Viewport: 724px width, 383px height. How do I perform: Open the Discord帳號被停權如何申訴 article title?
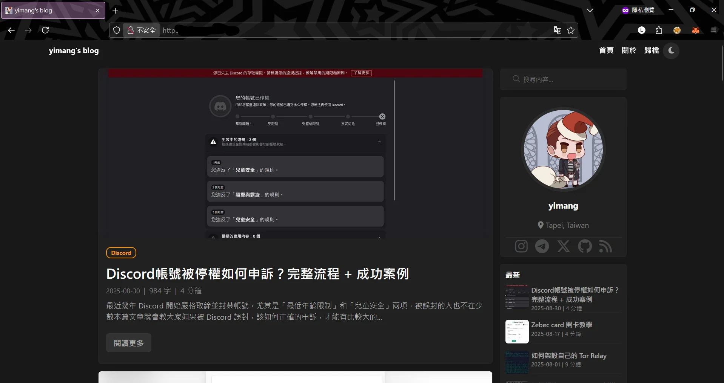(257, 274)
